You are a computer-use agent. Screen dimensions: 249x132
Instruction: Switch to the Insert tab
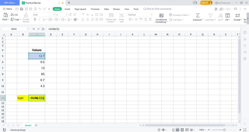click(x=67, y=9)
